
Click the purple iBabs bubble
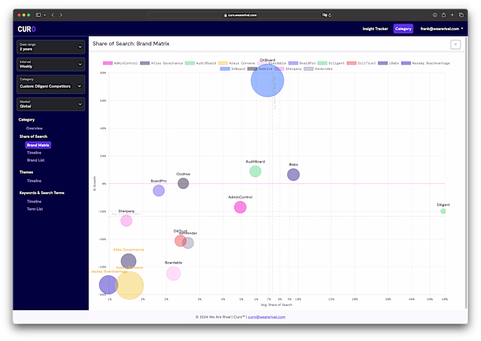coord(293,175)
